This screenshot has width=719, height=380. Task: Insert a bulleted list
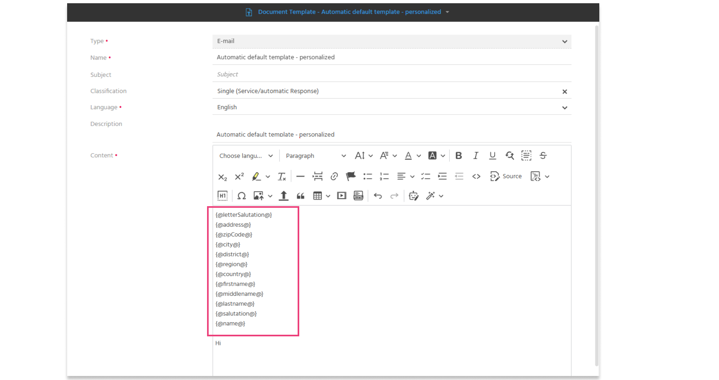click(x=368, y=176)
